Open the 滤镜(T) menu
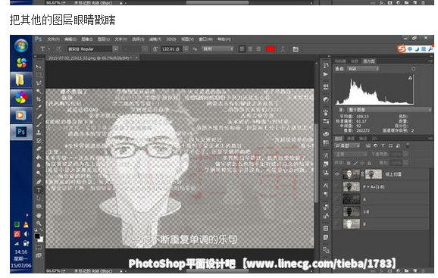The image size is (438, 278). tap(155, 39)
